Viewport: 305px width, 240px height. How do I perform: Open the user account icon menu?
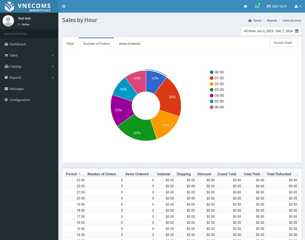pyautogui.click(x=298, y=6)
